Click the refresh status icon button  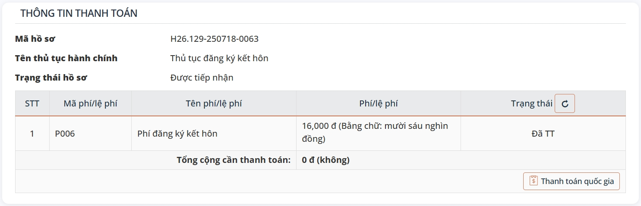pos(565,103)
